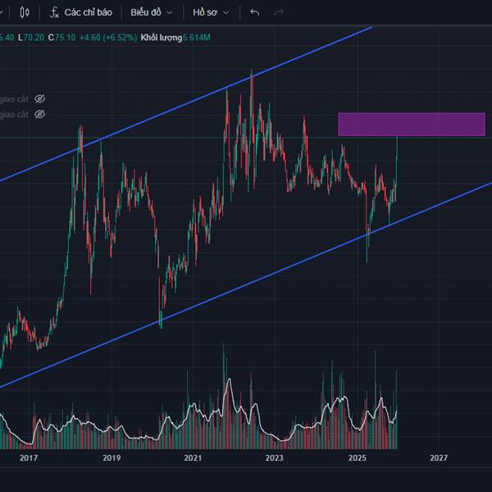Open the Hồ sơ dropdown menu

(211, 12)
